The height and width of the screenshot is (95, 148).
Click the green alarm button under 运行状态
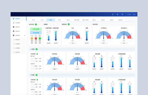36,29
